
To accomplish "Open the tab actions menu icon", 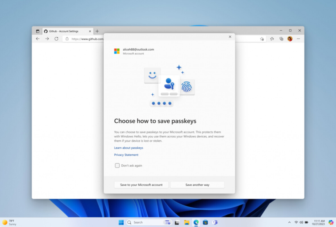I will point(38,31).
